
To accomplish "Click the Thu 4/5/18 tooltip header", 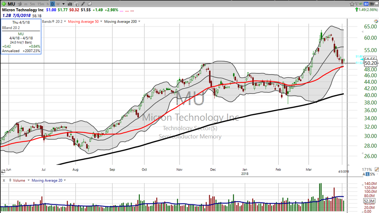I will [x=21, y=22].
